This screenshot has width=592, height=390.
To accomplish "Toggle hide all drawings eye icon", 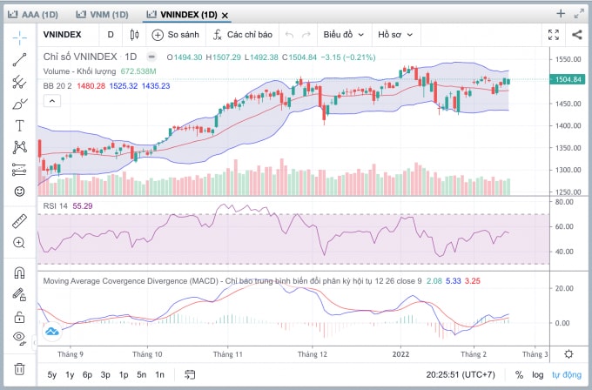I will point(20,339).
